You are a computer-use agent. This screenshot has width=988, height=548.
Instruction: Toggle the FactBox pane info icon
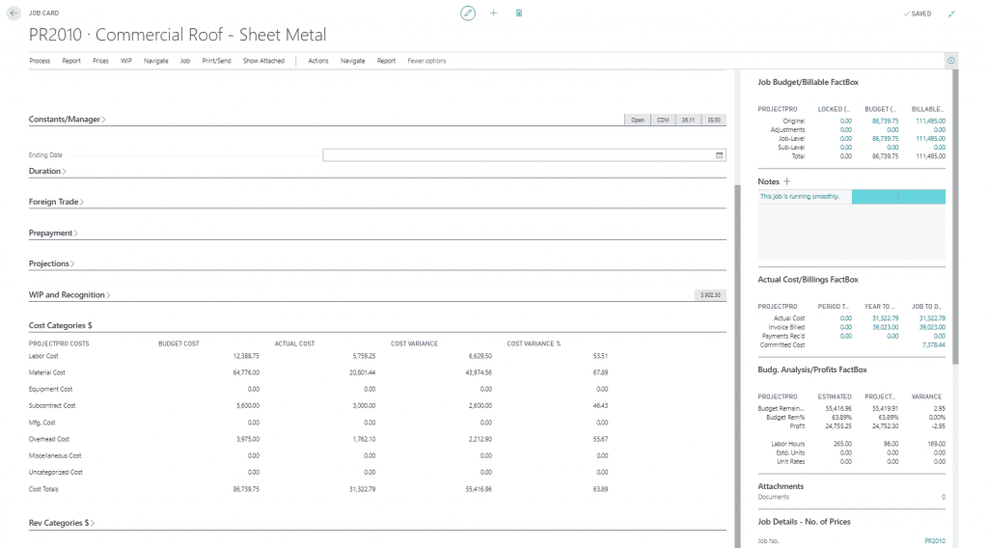951,61
